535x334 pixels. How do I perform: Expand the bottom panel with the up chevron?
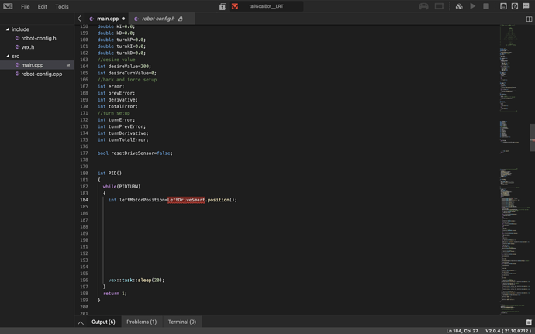(81, 322)
